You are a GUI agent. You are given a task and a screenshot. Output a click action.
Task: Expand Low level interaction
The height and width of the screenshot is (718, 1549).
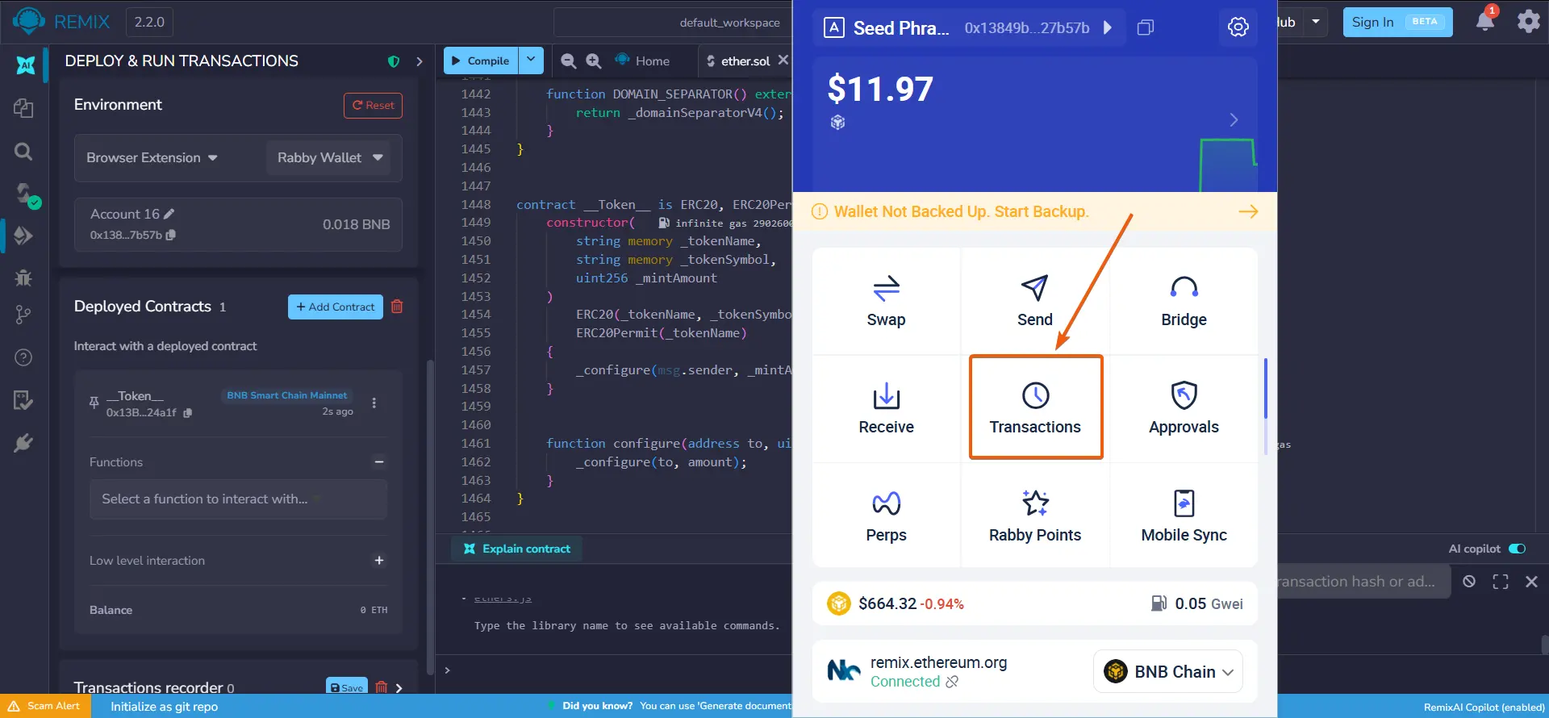click(x=379, y=561)
